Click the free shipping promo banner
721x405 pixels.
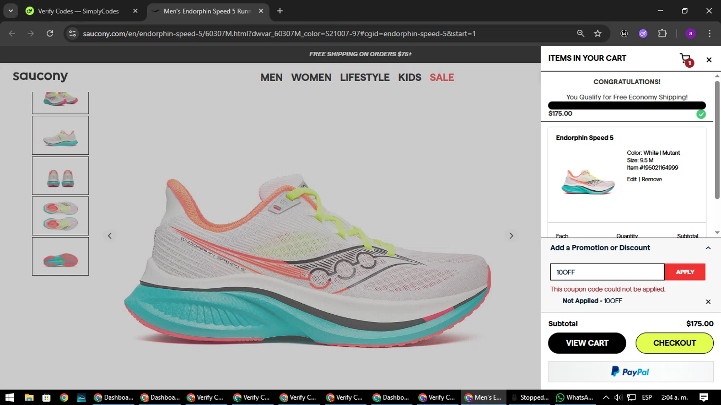360,54
